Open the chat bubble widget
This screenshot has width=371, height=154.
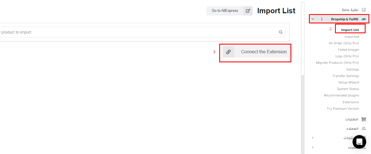[x=359, y=142]
